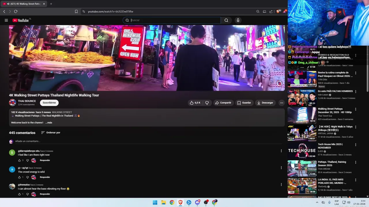Open File Explorer from the taskbar
This screenshot has height=207, width=369.
pos(163,202)
